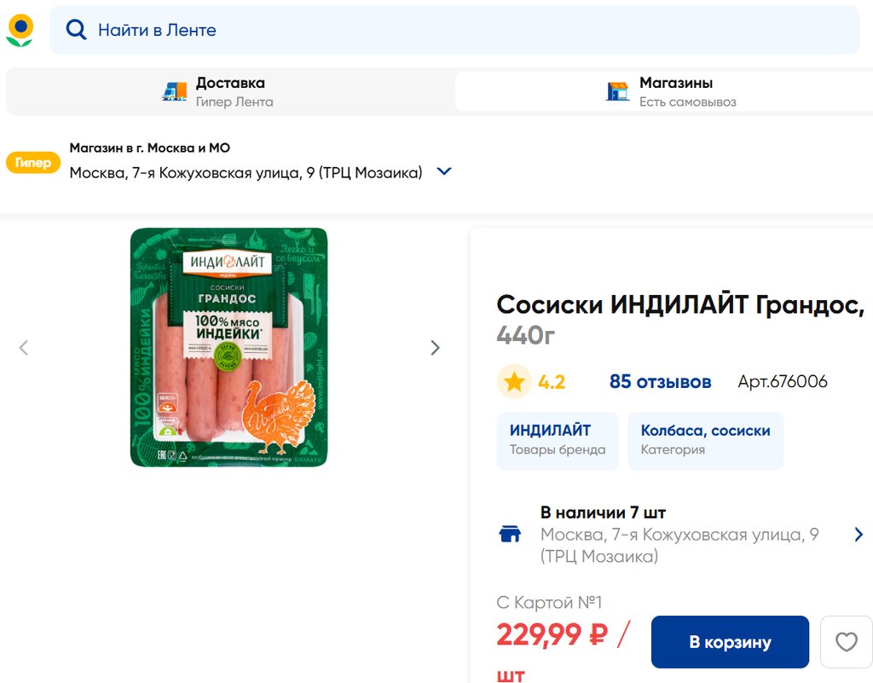Add product to favorites with heart icon

pos(846,642)
